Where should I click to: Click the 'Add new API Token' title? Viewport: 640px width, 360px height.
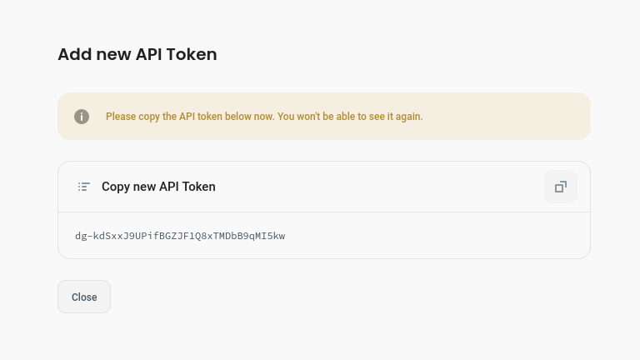click(137, 54)
